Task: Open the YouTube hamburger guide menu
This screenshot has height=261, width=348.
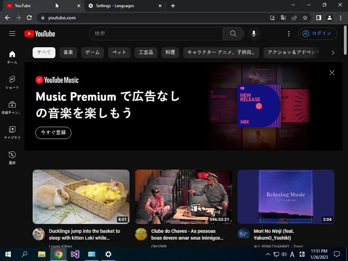Action: tap(12, 34)
